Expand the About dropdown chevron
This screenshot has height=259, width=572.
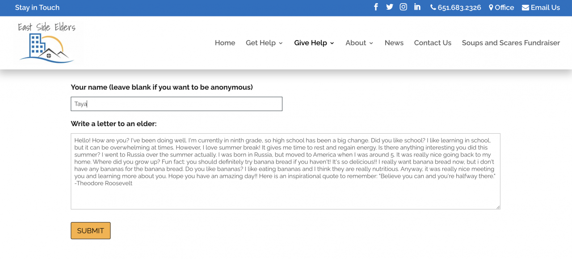coord(371,43)
